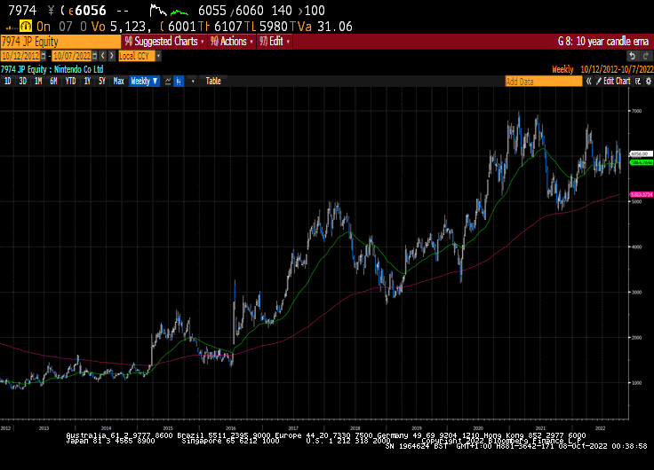Switch to Table view
Viewport: 654px width, 470px height.
(x=213, y=82)
